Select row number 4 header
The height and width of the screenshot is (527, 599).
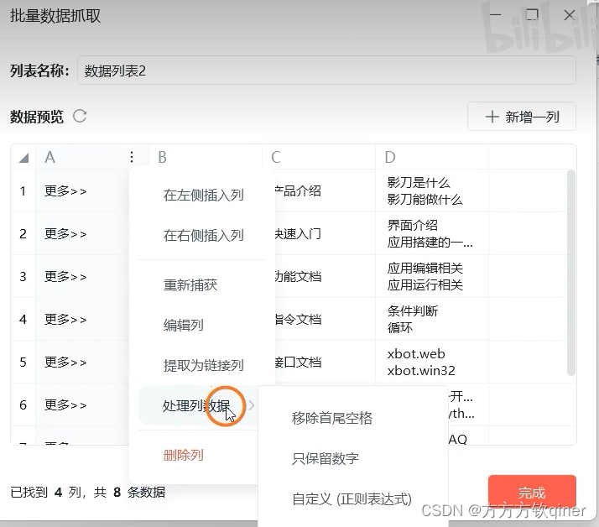coord(23,319)
